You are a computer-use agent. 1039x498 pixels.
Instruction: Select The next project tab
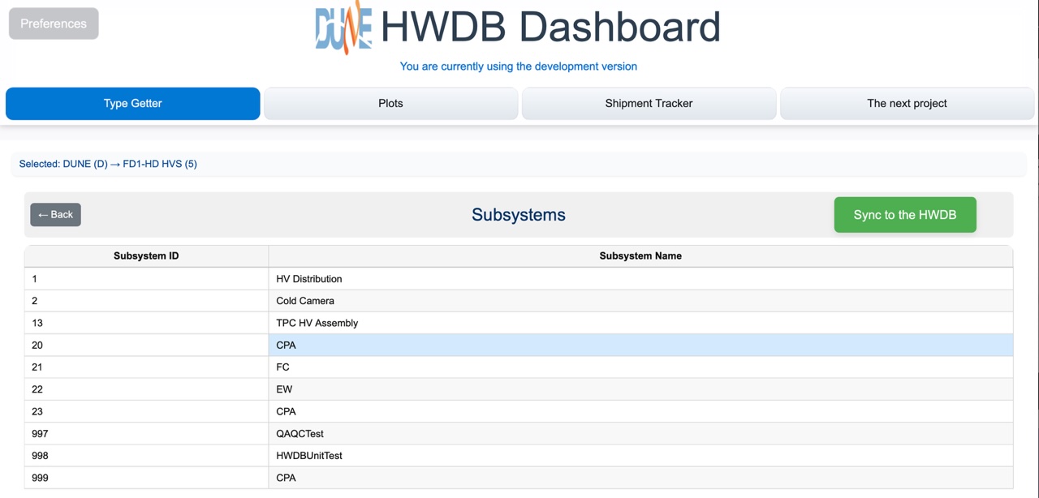[x=907, y=104]
